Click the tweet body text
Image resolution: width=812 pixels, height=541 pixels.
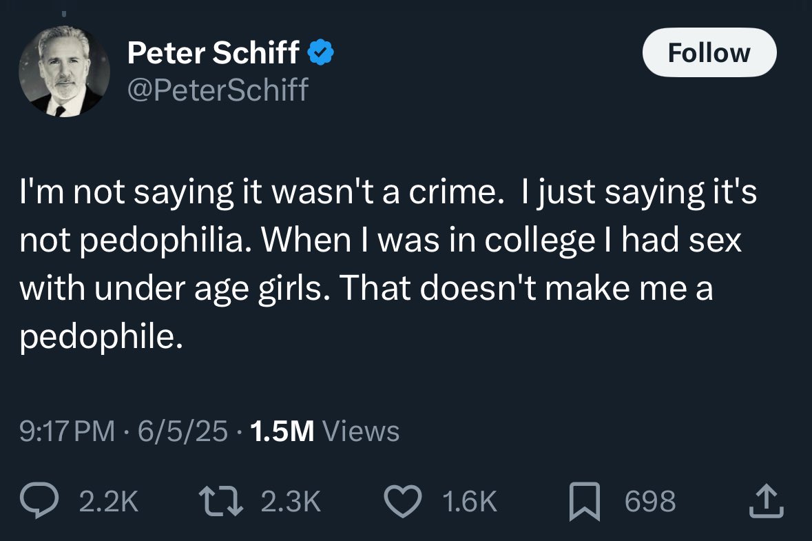[388, 264]
